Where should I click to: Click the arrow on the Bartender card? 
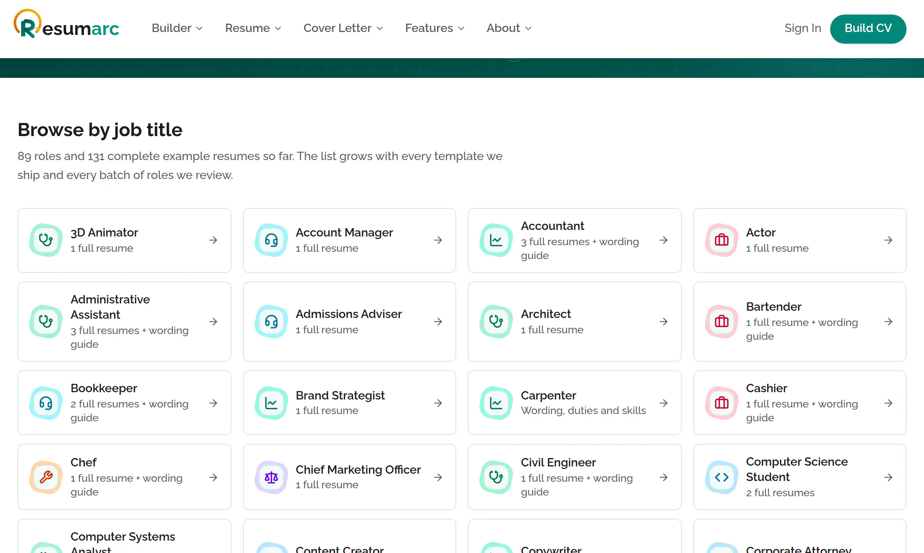(888, 321)
